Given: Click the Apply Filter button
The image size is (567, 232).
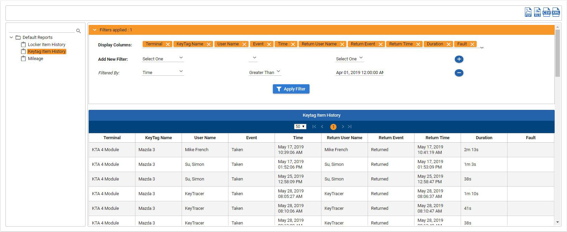Looking at the screenshot, I should click(x=291, y=89).
